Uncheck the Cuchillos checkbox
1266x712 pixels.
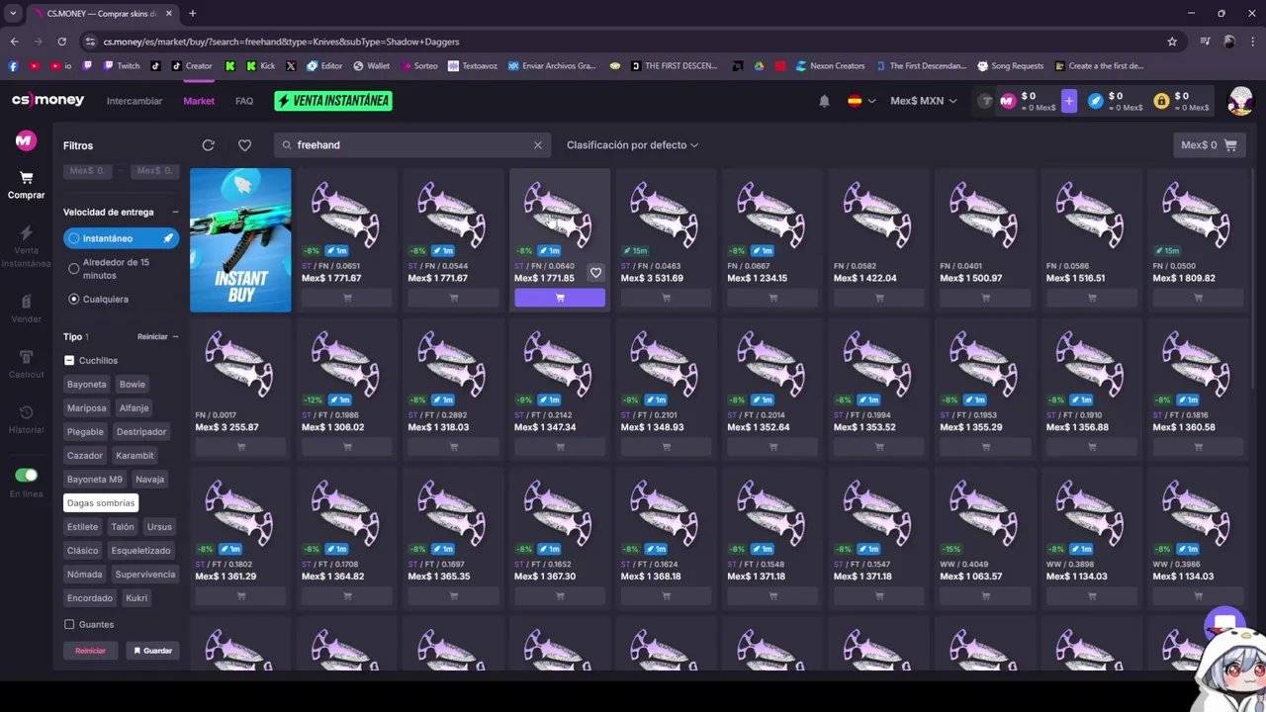[69, 361]
